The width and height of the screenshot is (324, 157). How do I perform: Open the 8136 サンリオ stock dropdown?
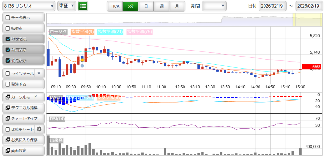tap(28, 6)
